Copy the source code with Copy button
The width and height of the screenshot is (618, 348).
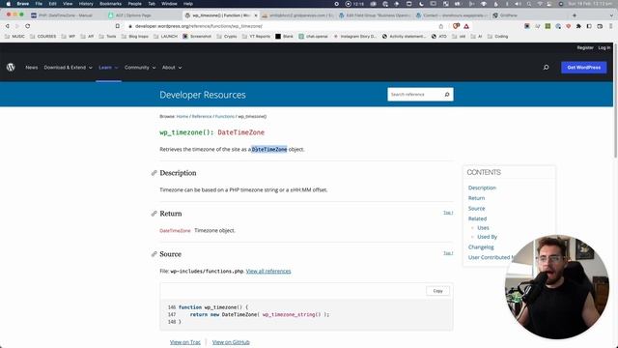point(437,291)
